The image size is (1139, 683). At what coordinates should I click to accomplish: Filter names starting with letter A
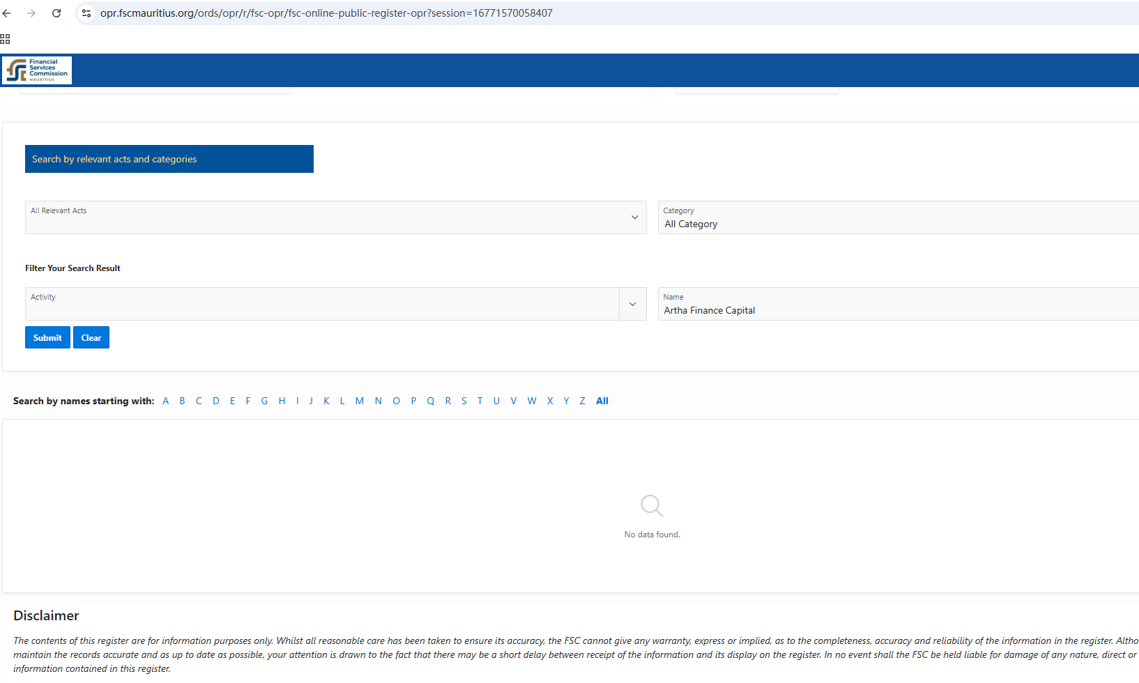tap(166, 401)
